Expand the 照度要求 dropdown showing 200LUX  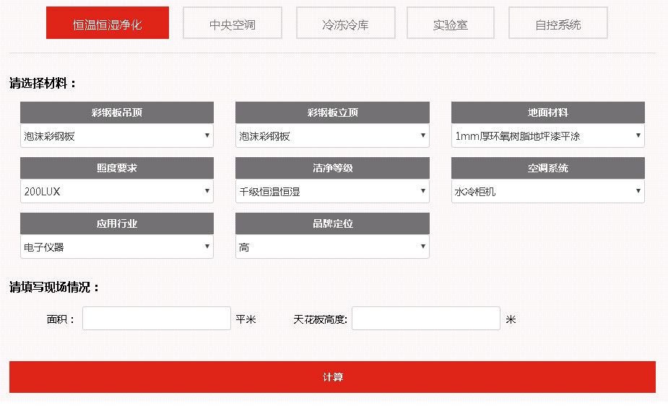[117, 191]
